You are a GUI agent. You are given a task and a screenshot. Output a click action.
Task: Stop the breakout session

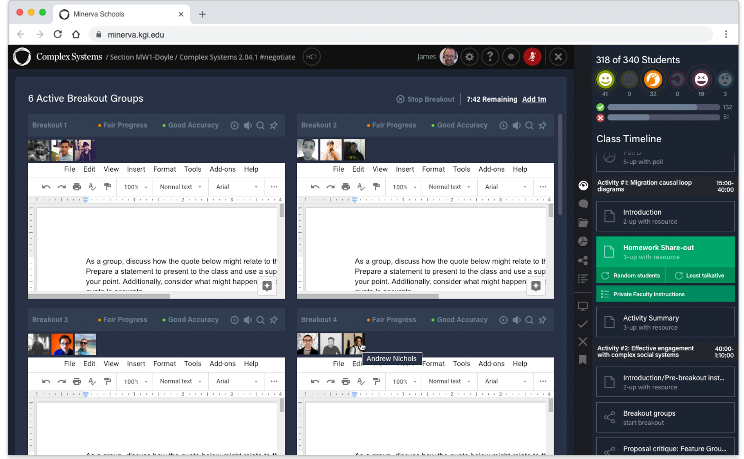pyautogui.click(x=425, y=99)
